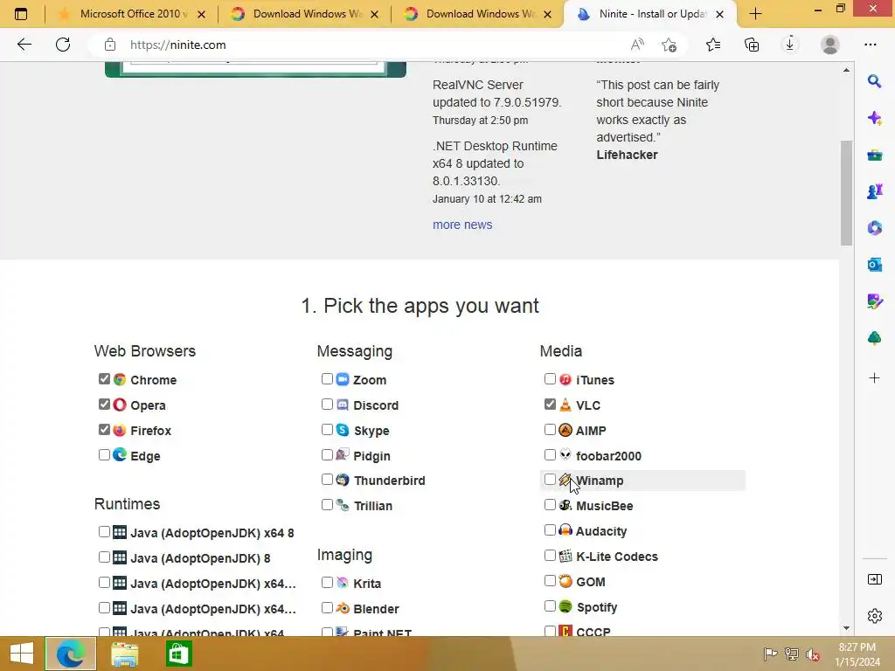Switch to Microsoft Office 2010 tab

131,14
